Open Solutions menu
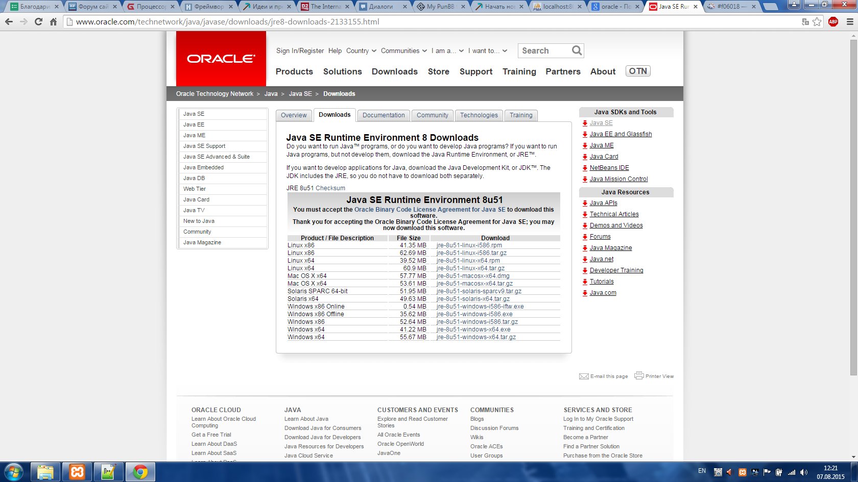 pyautogui.click(x=342, y=72)
